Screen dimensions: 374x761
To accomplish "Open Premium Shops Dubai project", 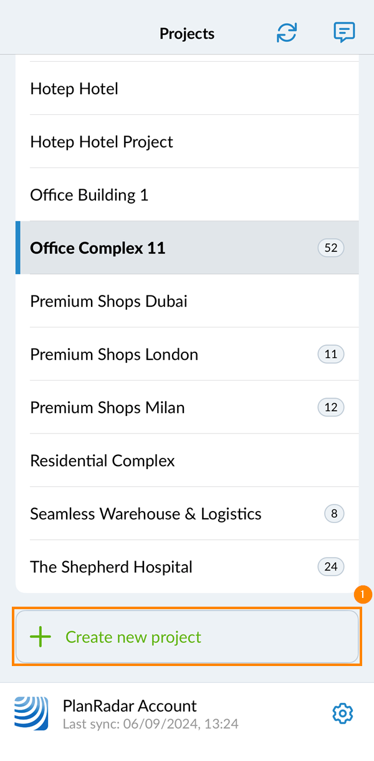I will tap(108, 301).
